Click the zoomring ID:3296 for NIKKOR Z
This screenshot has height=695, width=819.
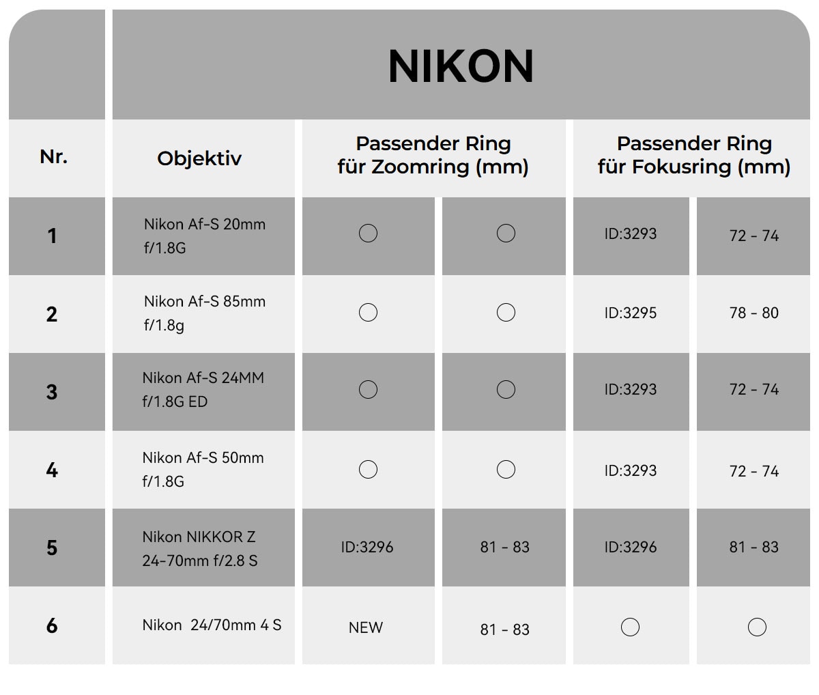(367, 547)
